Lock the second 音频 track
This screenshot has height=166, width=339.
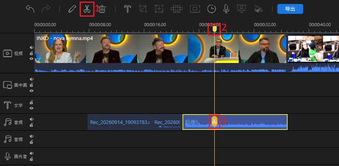[31, 142]
